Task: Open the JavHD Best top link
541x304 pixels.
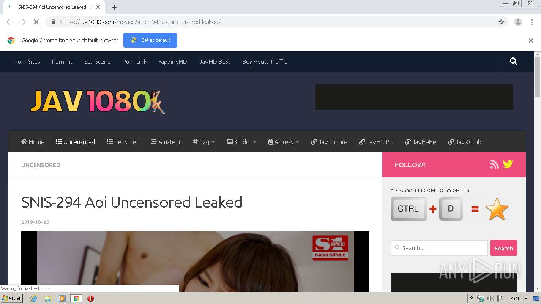Action: click(215, 62)
